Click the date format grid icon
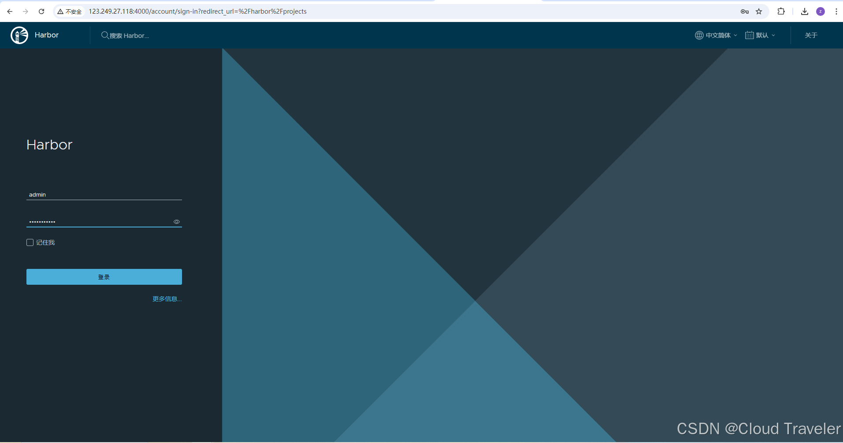This screenshot has height=443, width=843. (749, 35)
